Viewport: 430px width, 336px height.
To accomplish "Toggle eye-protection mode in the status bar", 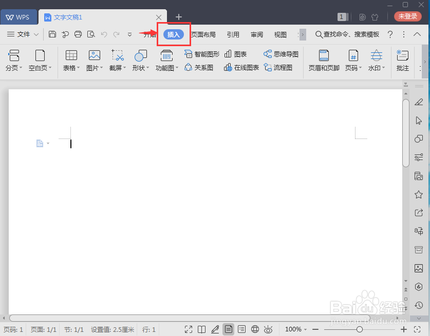I will (x=268, y=329).
